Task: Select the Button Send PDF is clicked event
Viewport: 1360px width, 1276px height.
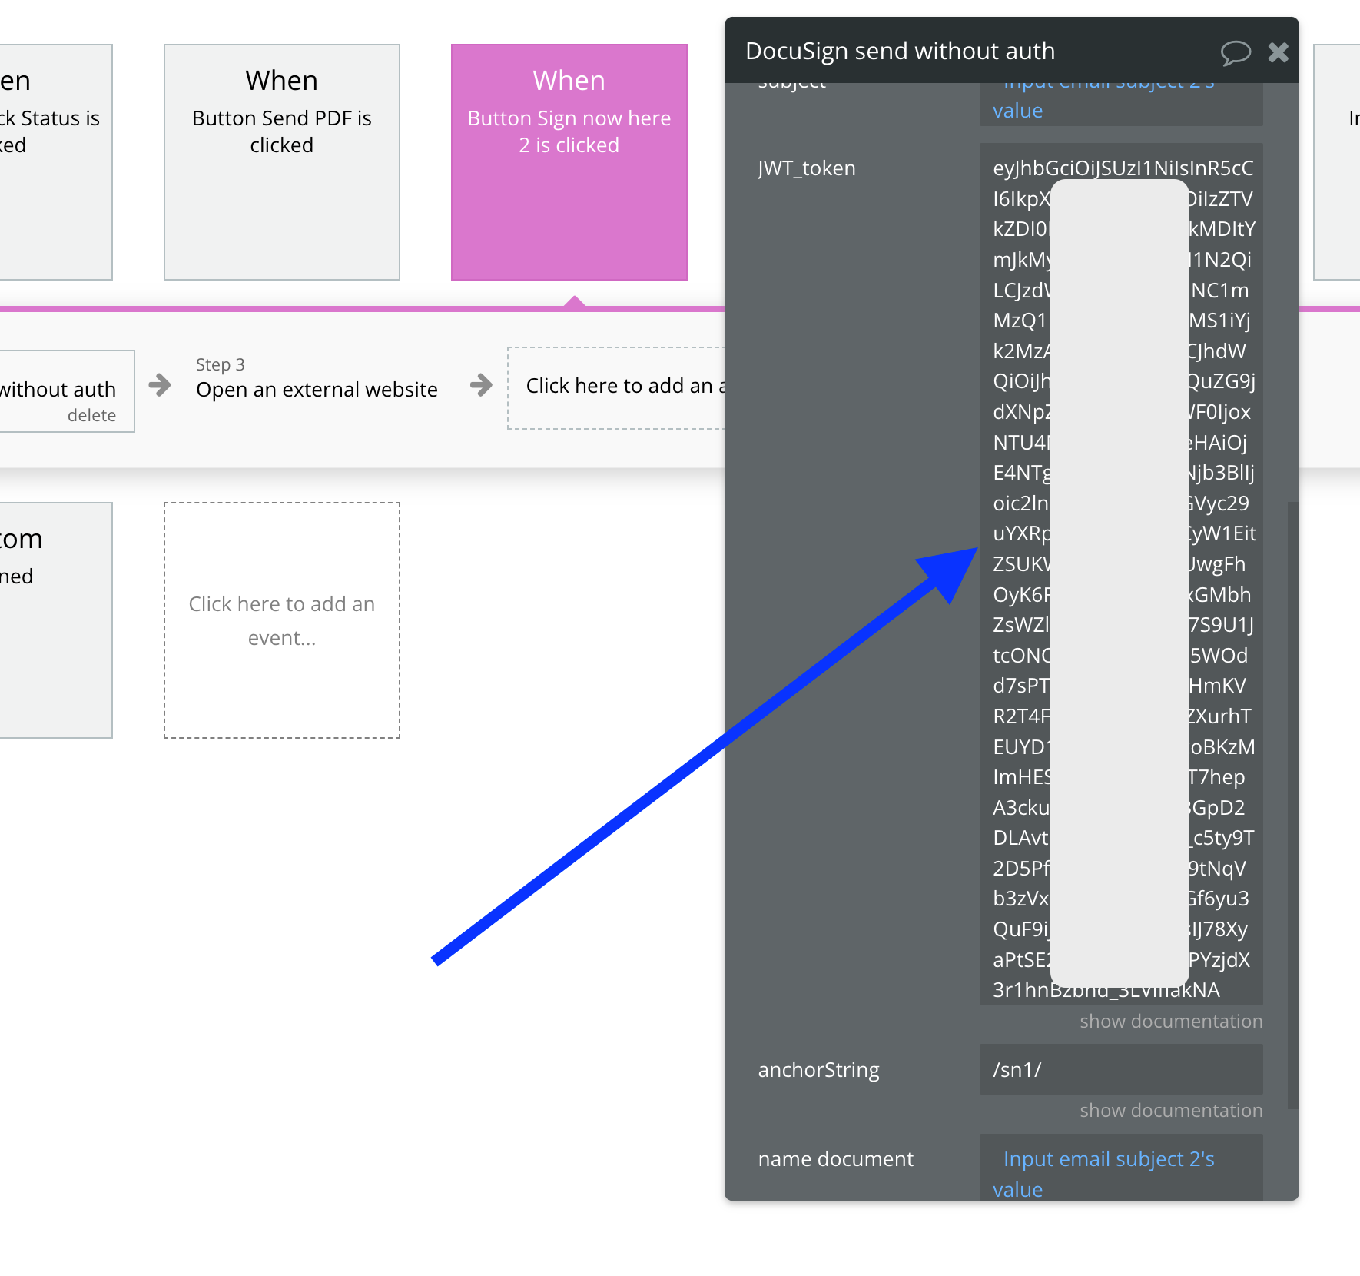Action: pos(282,162)
